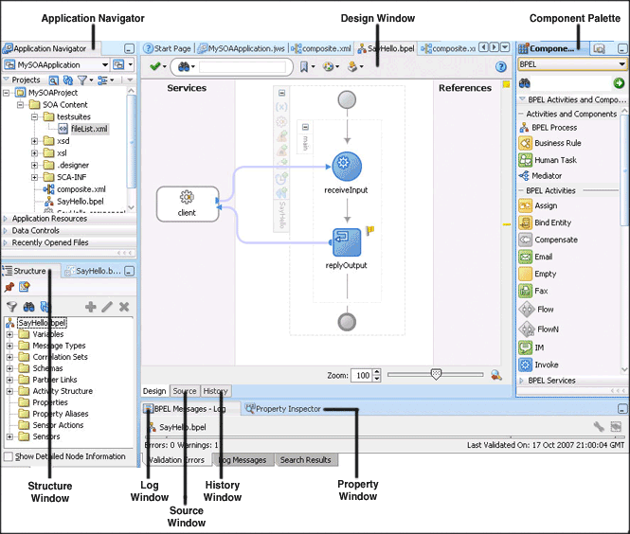Toggle Show Detailed Node Information checkbox
This screenshot has width=630, height=534.
pos(8,456)
